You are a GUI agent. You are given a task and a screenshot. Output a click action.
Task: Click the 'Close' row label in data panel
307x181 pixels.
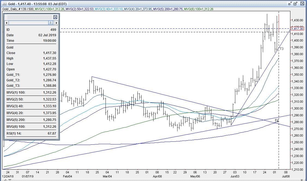click(x=11, y=53)
